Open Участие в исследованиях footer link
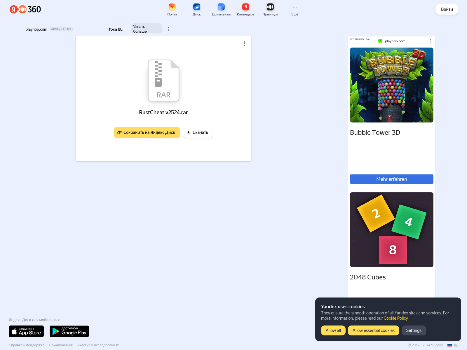This screenshot has height=350, width=467. coord(98,345)
